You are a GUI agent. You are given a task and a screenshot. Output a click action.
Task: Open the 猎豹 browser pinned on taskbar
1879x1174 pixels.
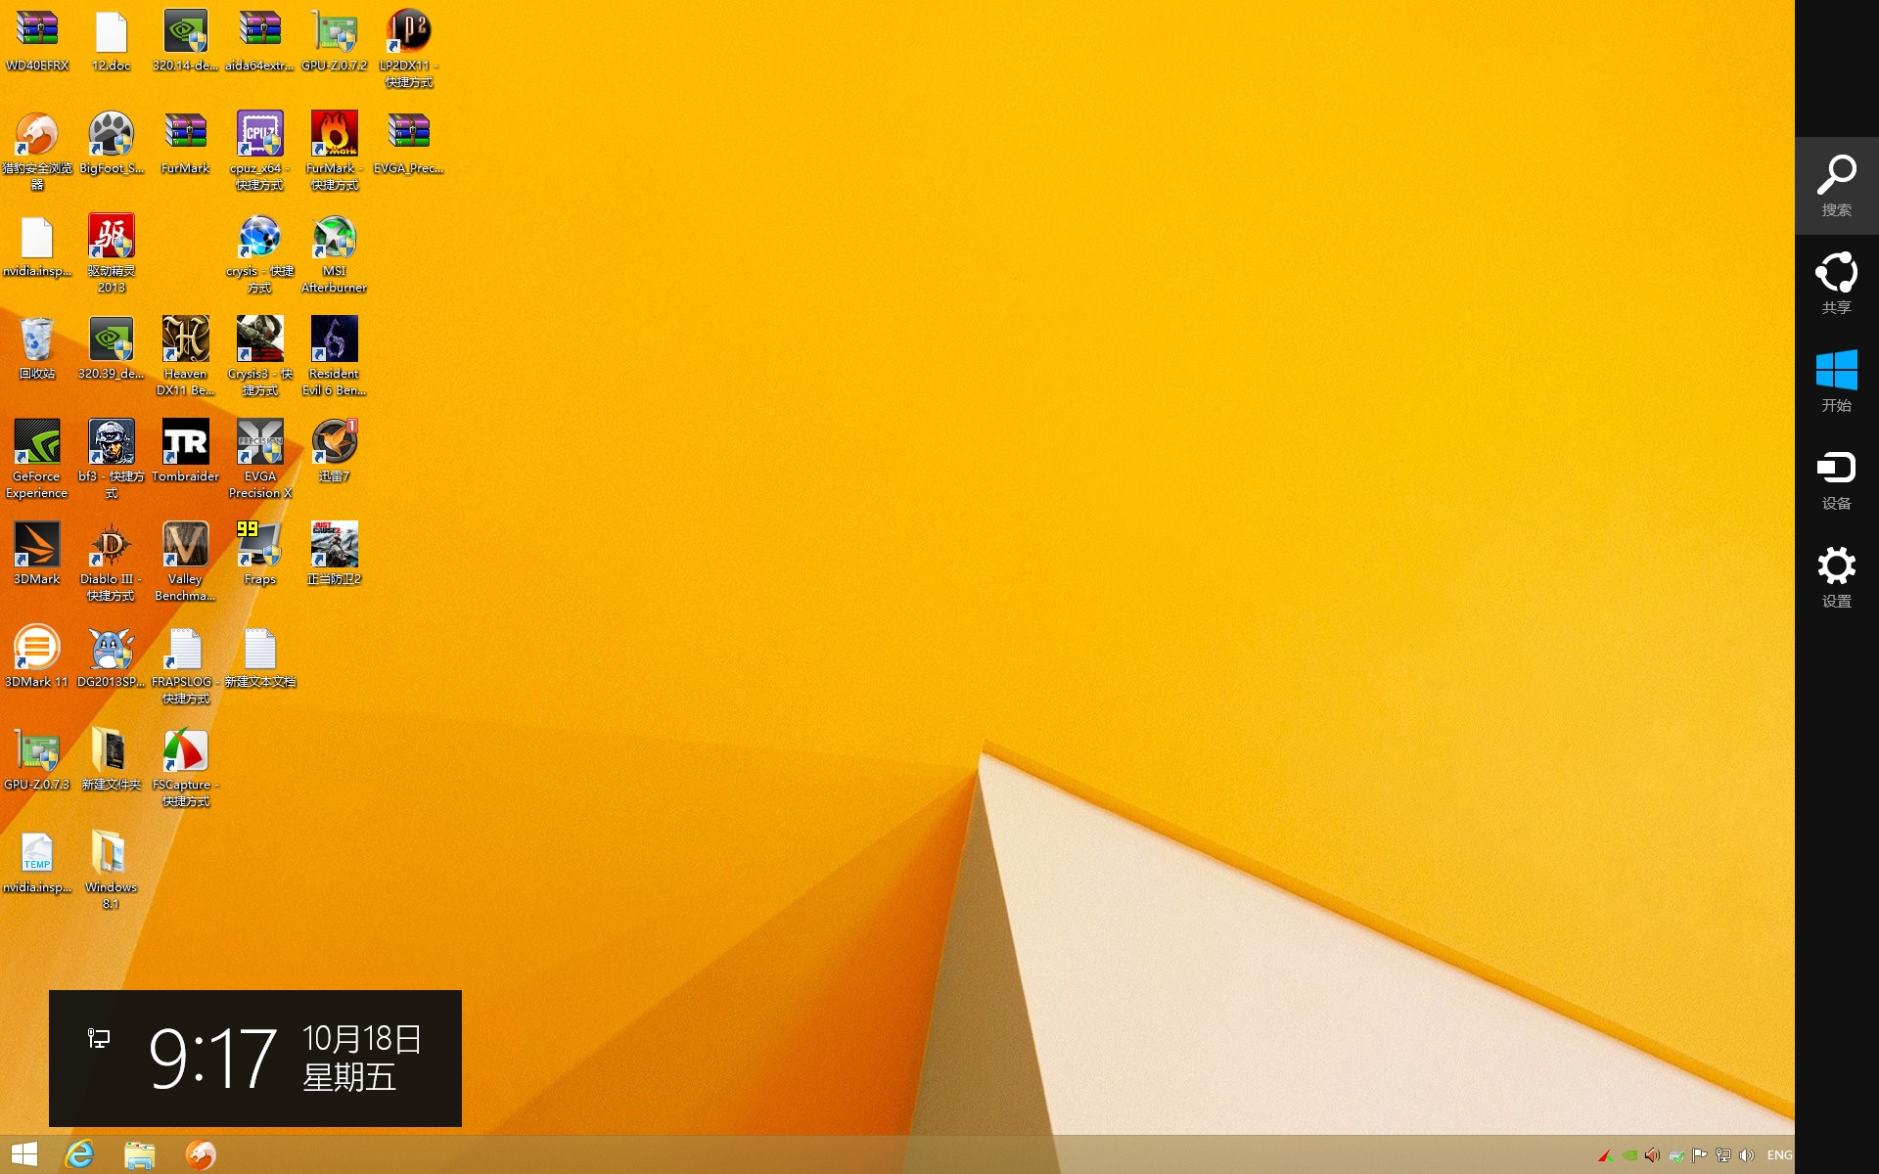coord(201,1155)
